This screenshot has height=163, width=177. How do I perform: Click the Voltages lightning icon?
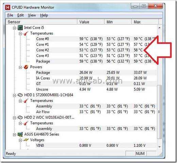pos(26,140)
